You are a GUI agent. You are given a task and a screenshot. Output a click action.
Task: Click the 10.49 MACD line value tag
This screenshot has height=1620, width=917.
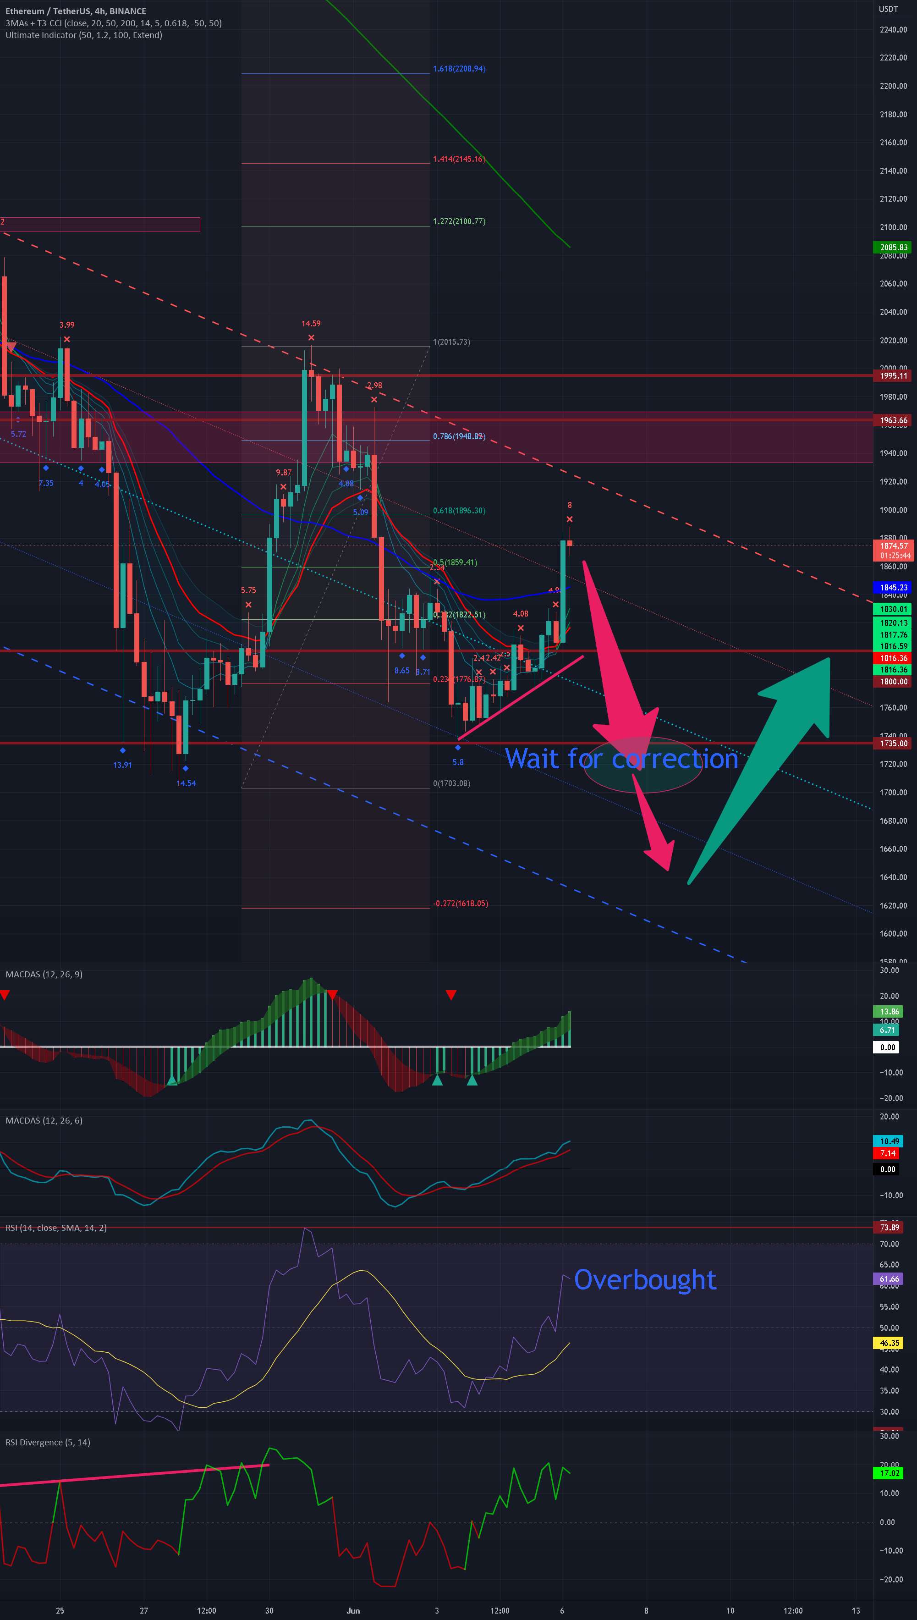pyautogui.click(x=888, y=1141)
